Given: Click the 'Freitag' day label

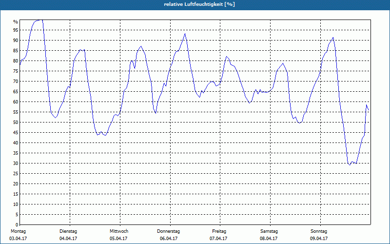Looking at the screenshot, I should pos(219,231).
